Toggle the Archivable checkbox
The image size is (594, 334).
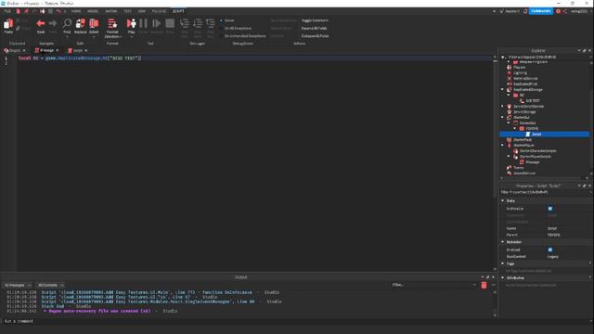(x=550, y=209)
